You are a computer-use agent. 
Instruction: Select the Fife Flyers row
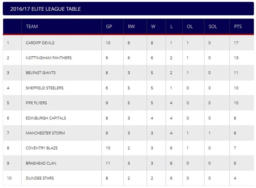[x=128, y=103]
